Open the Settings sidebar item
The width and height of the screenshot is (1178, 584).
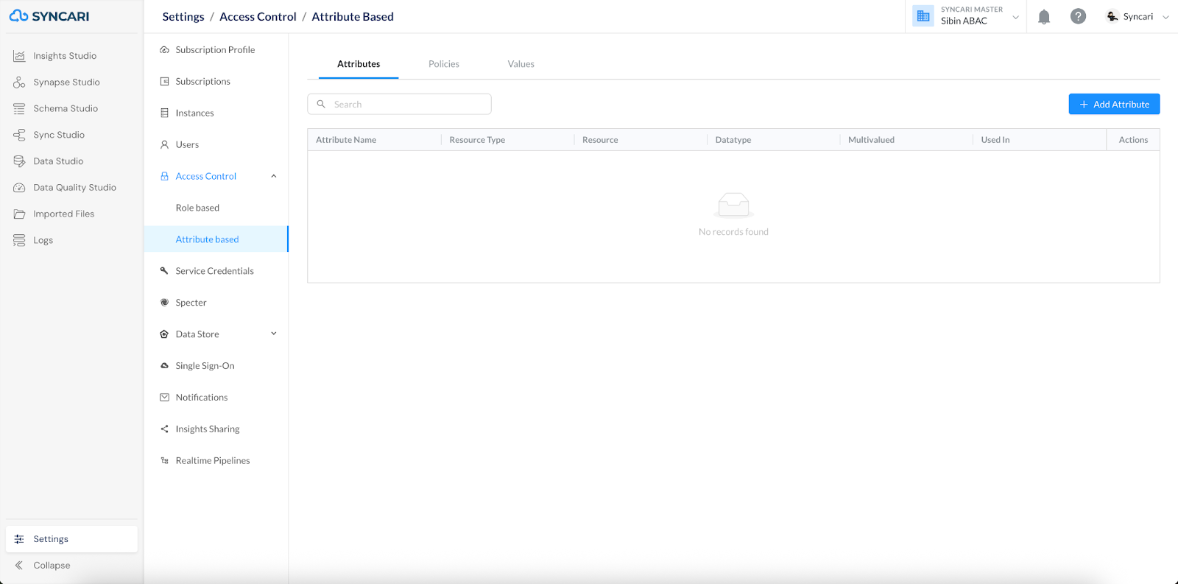pyautogui.click(x=71, y=539)
